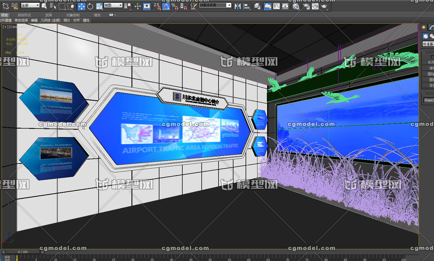Click the 0 / 100 time slider

23,252
